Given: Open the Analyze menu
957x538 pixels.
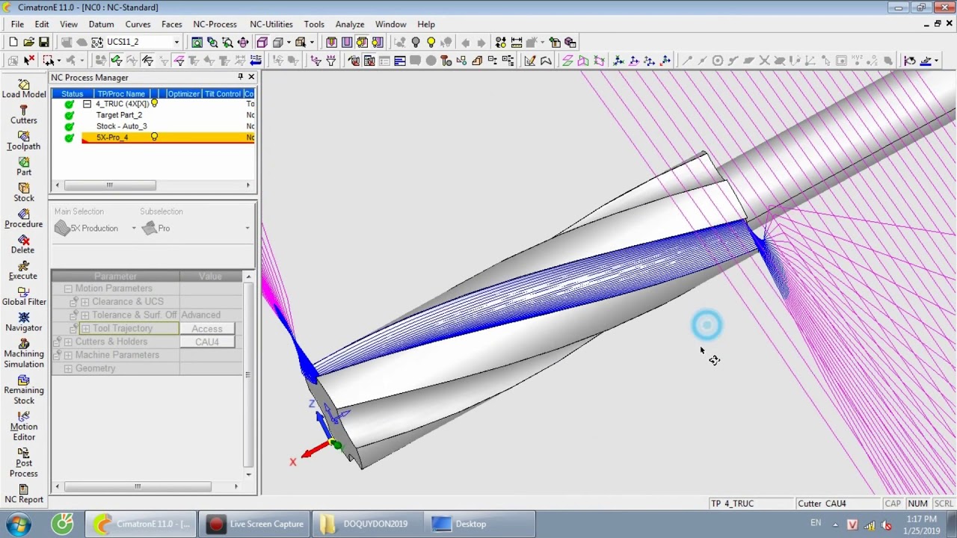Looking at the screenshot, I should [x=349, y=25].
